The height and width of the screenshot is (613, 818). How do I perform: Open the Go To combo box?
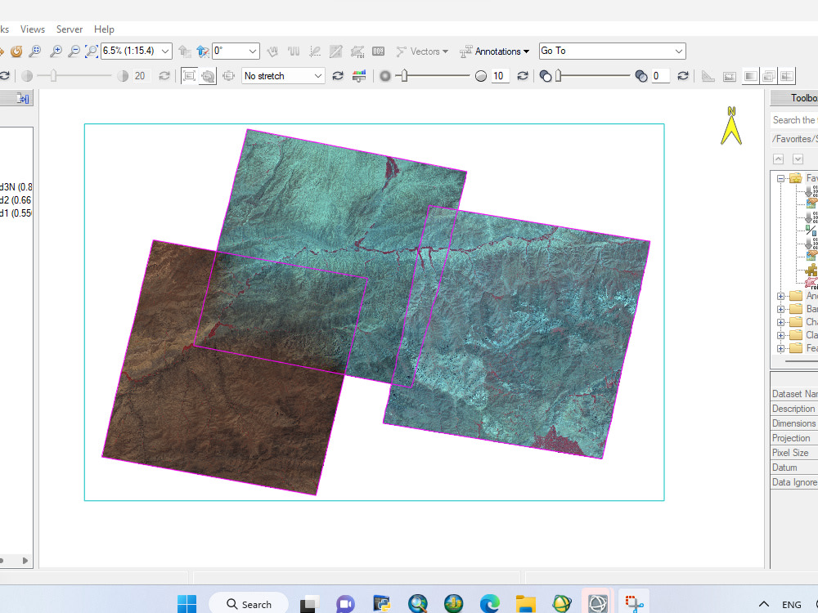[x=612, y=51]
